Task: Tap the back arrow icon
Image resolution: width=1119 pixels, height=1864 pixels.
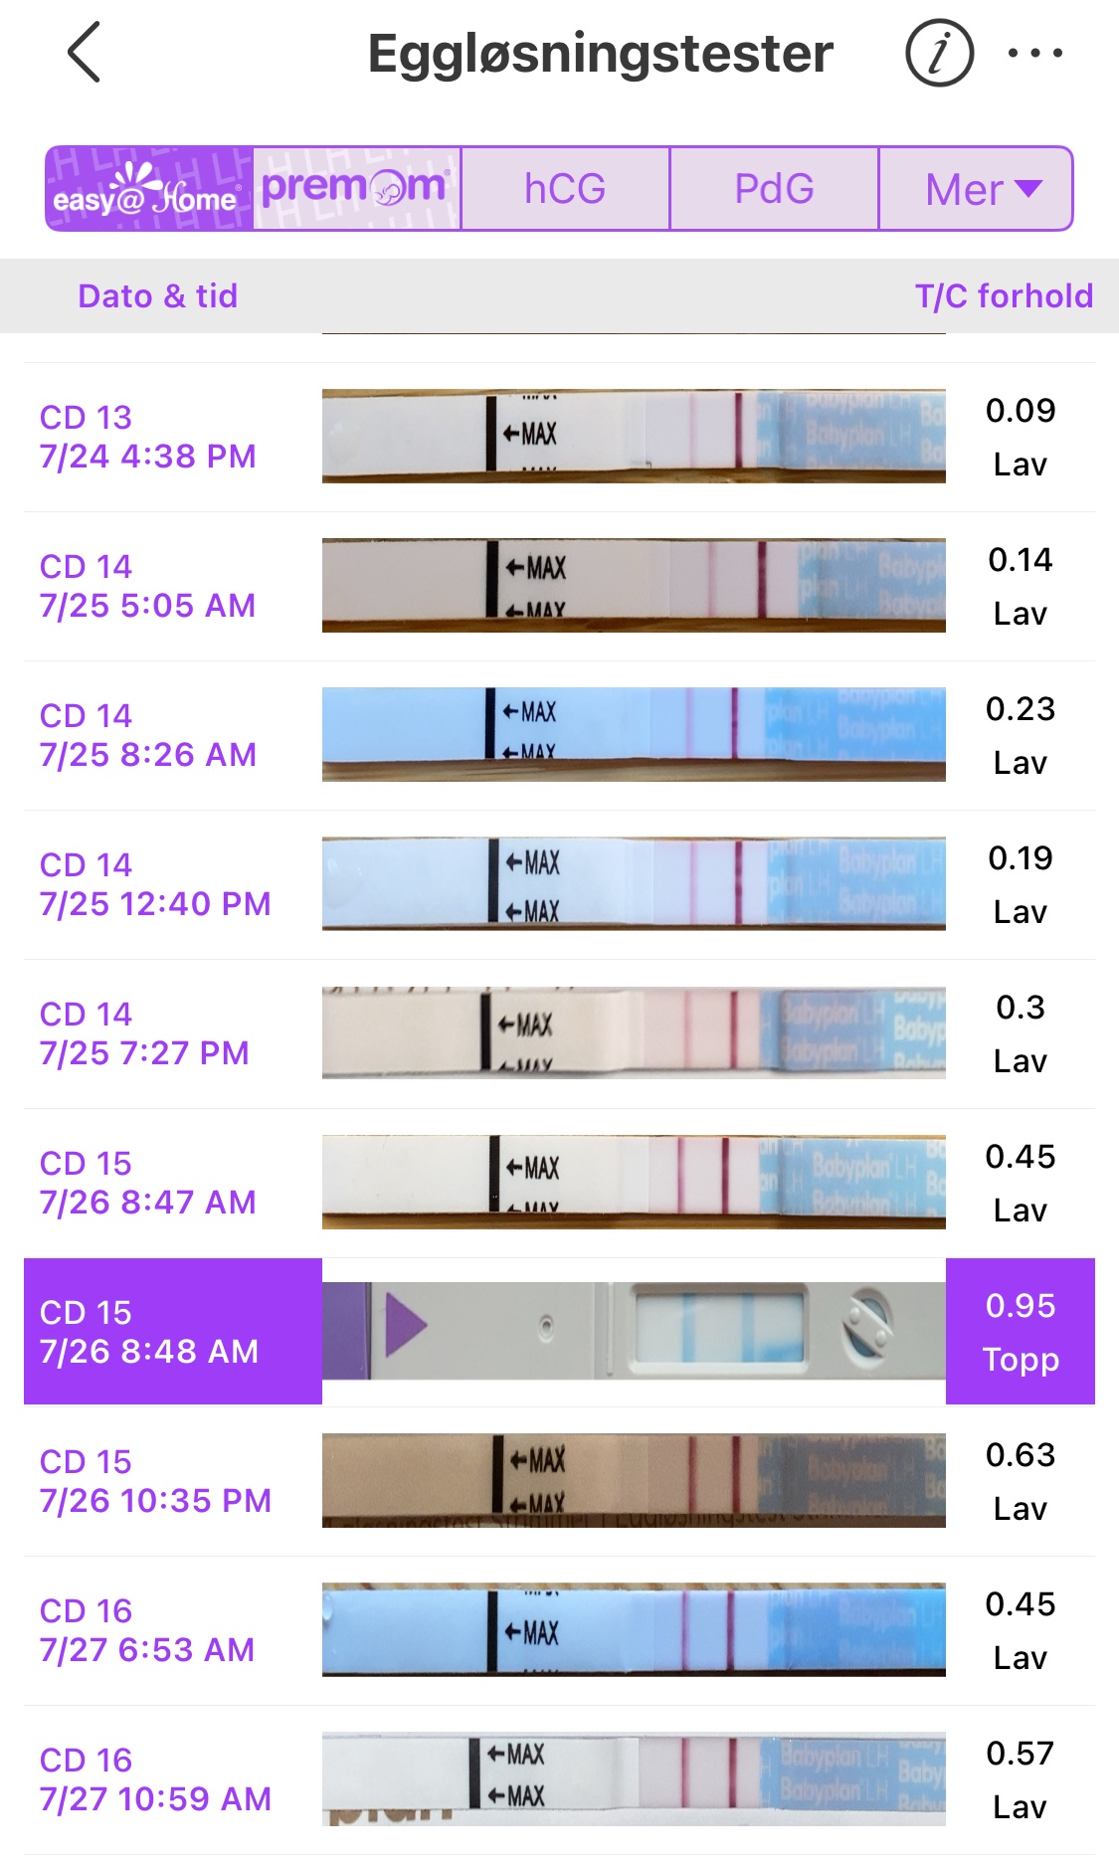Action: 85,53
